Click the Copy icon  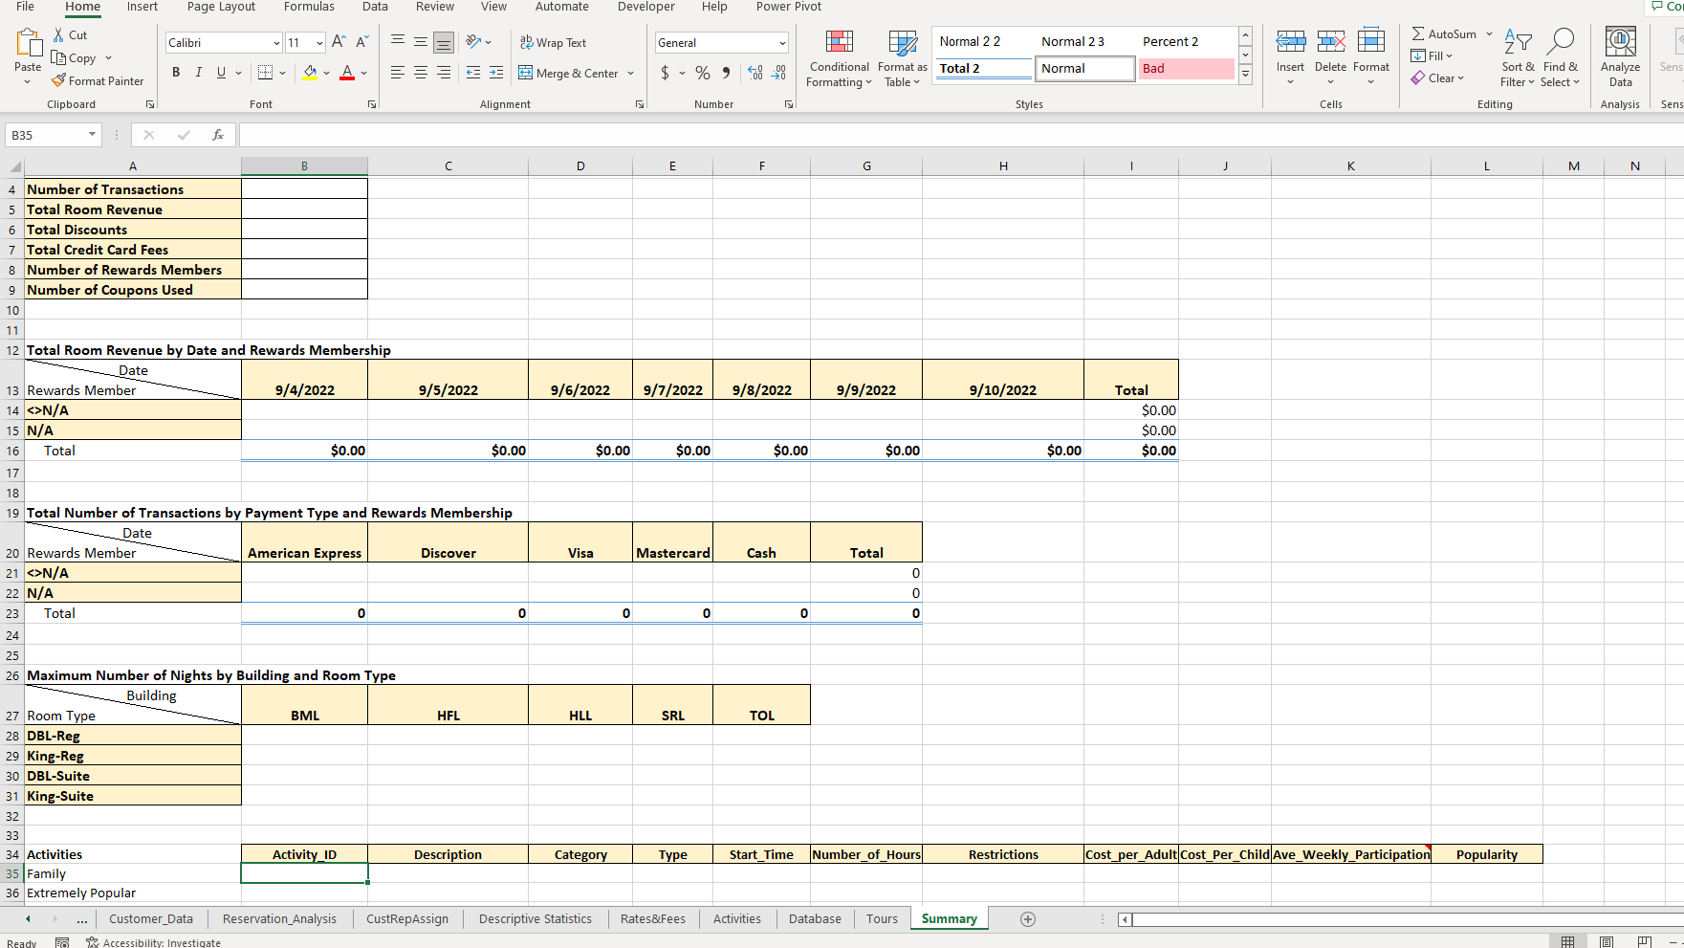click(58, 57)
